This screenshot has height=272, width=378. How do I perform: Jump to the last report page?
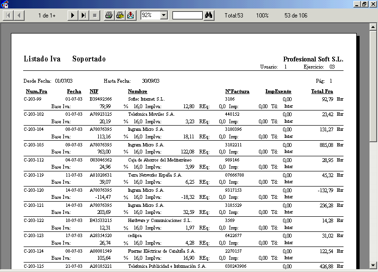click(83, 16)
